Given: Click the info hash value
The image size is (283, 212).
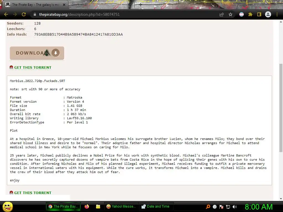Looking at the screenshot, I should pos(78,35).
